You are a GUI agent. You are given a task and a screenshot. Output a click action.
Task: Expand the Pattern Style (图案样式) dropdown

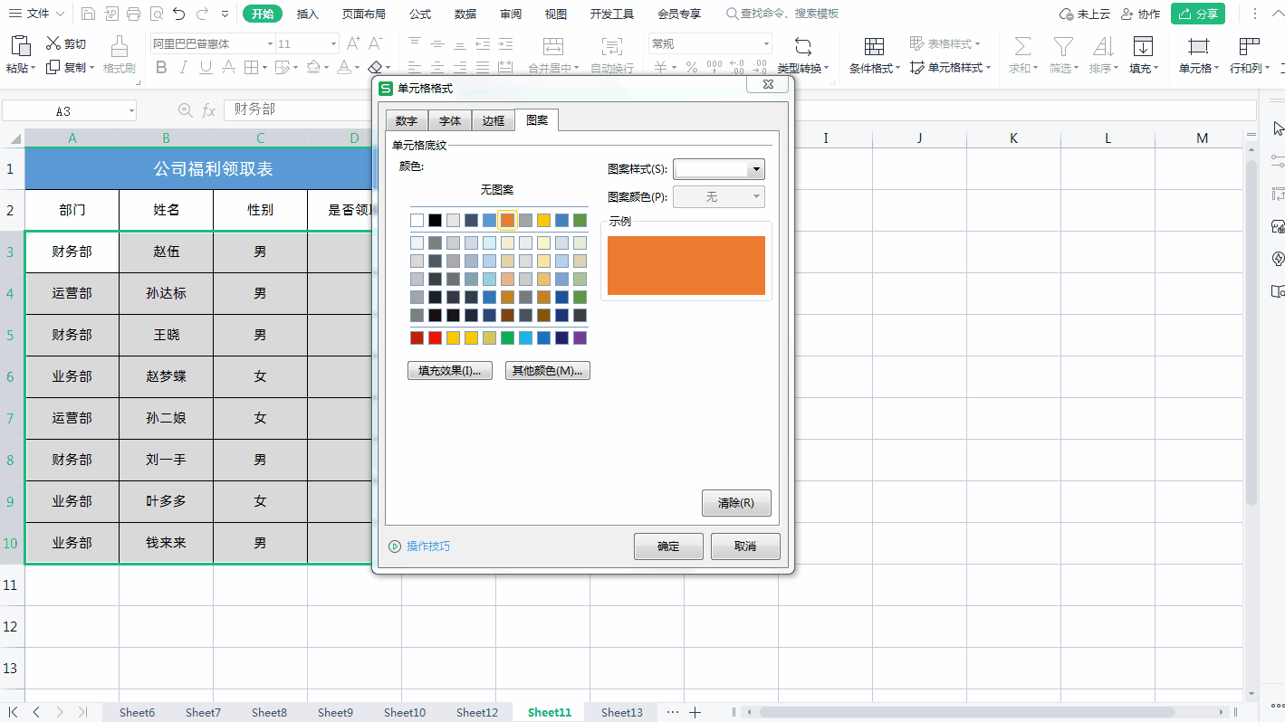[x=755, y=169]
